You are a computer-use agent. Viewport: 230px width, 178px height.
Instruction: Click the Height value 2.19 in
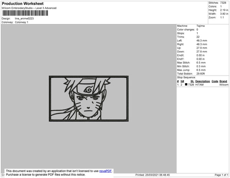224,10
